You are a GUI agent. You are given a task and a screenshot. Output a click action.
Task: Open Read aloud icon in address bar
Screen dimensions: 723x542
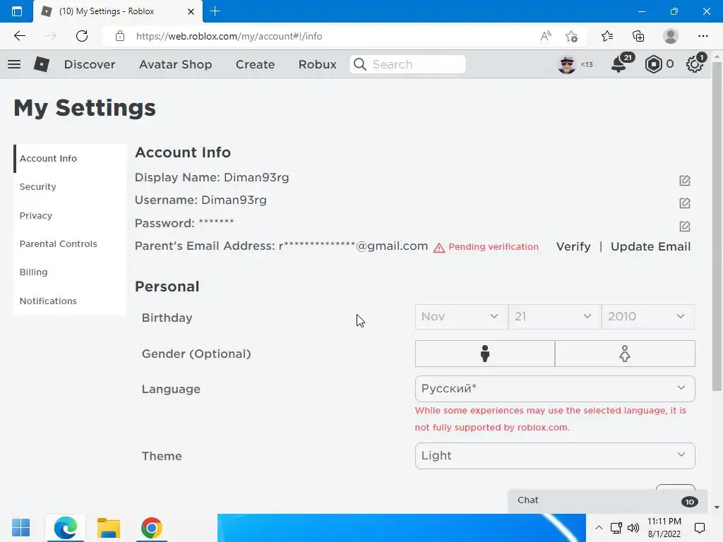(546, 36)
